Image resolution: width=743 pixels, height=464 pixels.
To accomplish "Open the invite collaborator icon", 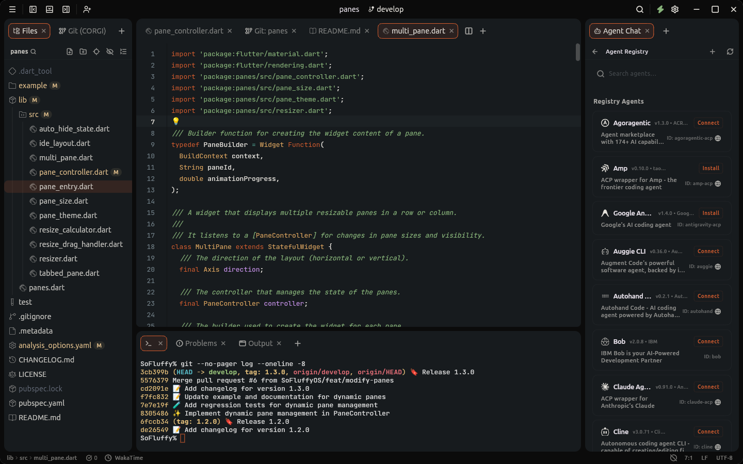I will coord(87,9).
